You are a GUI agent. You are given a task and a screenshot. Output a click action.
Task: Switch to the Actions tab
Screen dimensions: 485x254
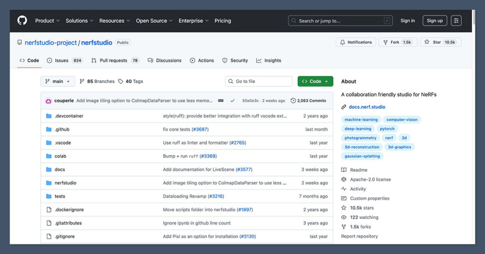tap(202, 61)
